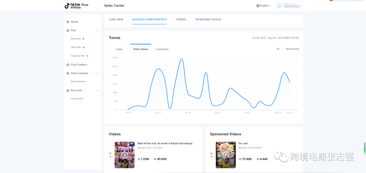Screen dimensions: 366x173
Task: Click the Find Creators sidebar icon
Action: coord(68,65)
